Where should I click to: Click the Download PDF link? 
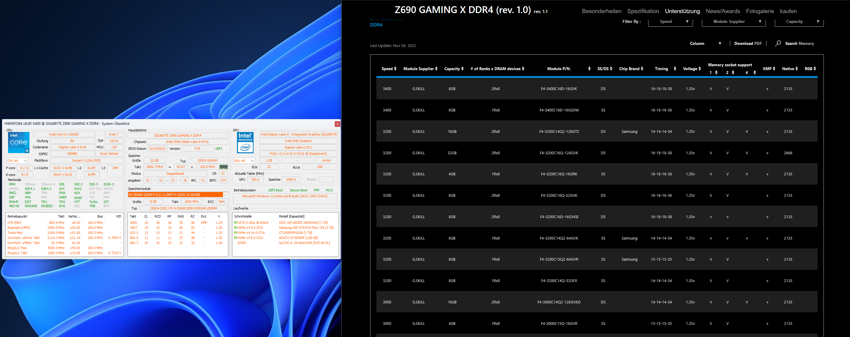coord(748,43)
